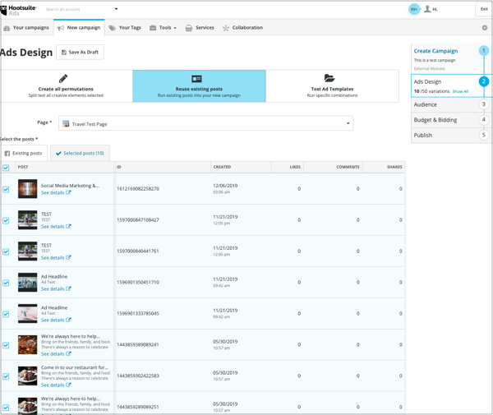Screen dimensions: 493x415
Task: Click the Exit button
Action: (484, 9)
